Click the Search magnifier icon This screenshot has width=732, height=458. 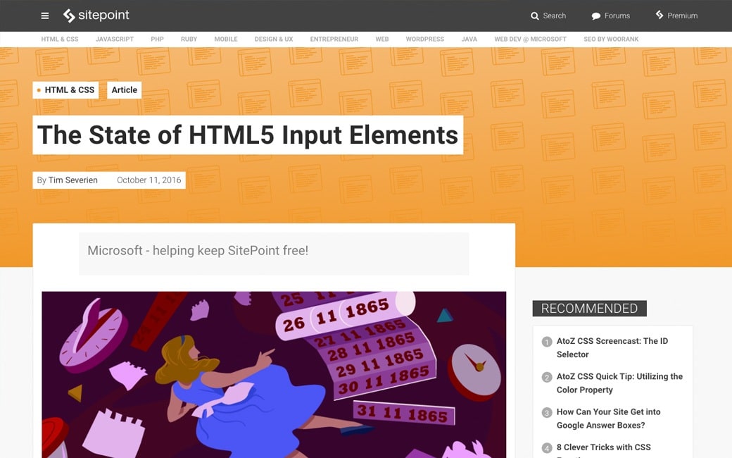pos(535,16)
